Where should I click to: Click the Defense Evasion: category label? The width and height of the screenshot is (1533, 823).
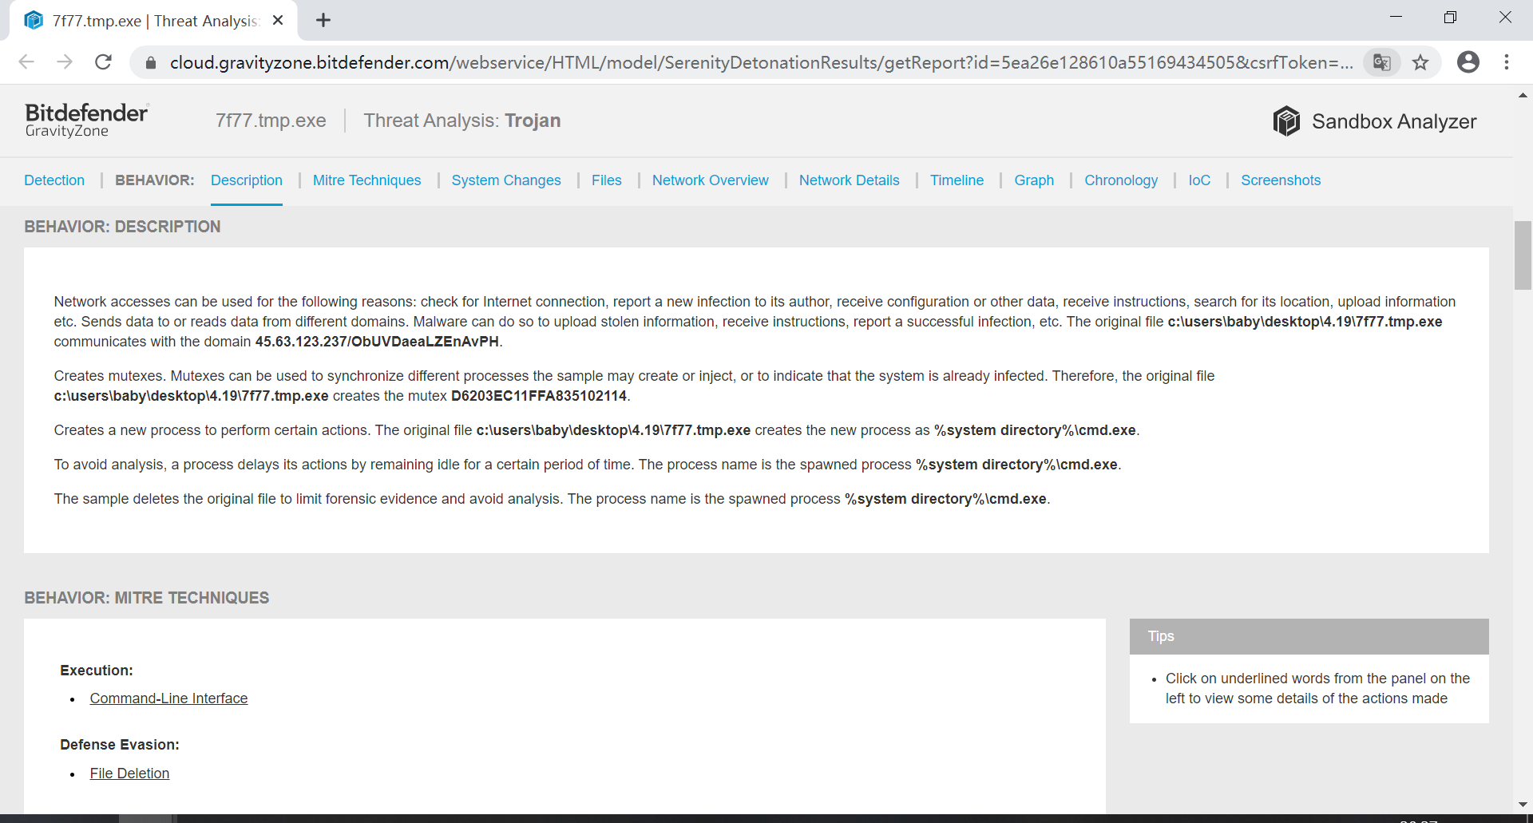(120, 745)
